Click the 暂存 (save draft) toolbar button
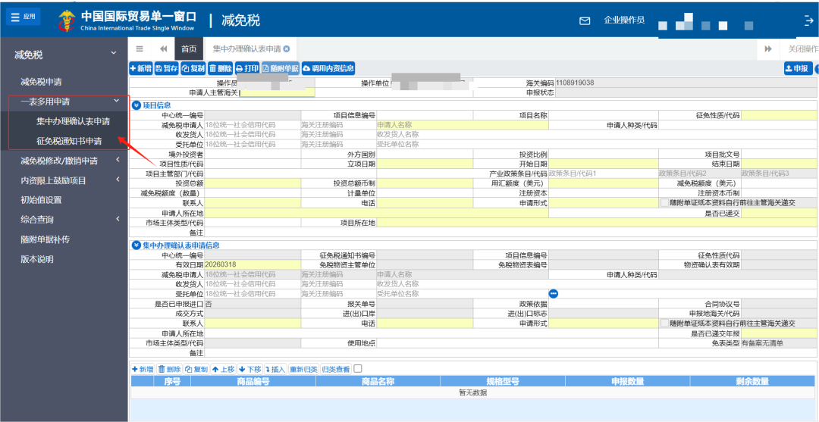Viewport: 819px width, 422px height. [x=167, y=68]
